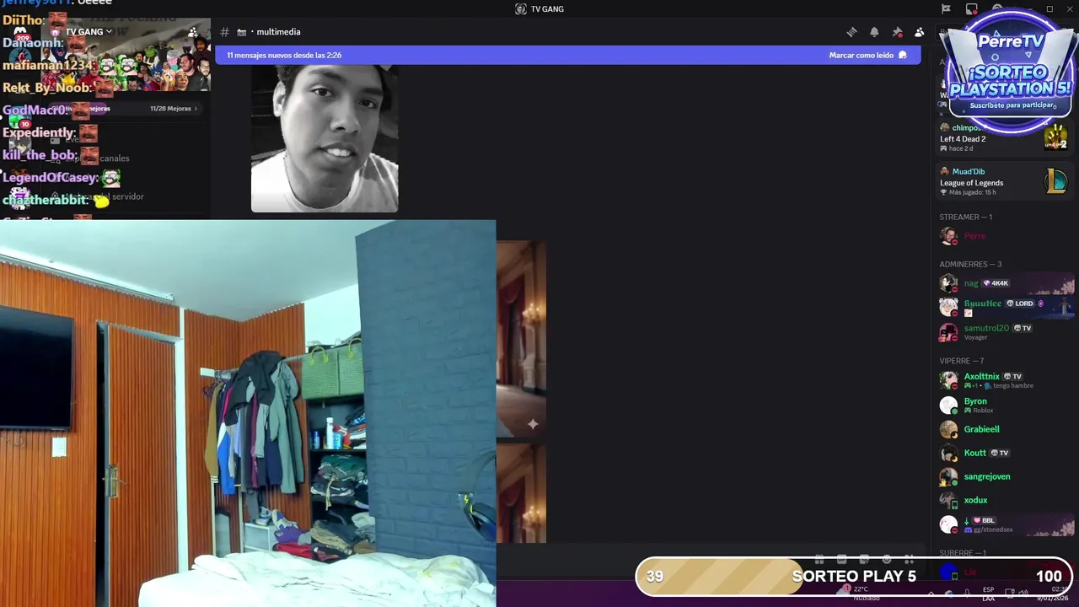Show pinned messages with the pin icon

tap(897, 32)
